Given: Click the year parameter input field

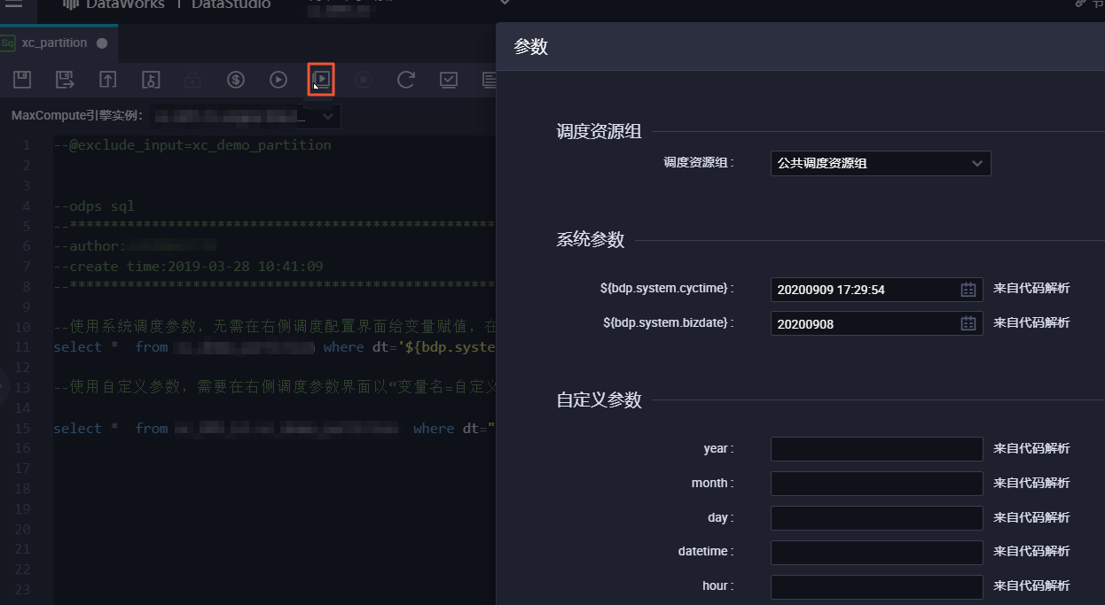Looking at the screenshot, I should pos(877,449).
